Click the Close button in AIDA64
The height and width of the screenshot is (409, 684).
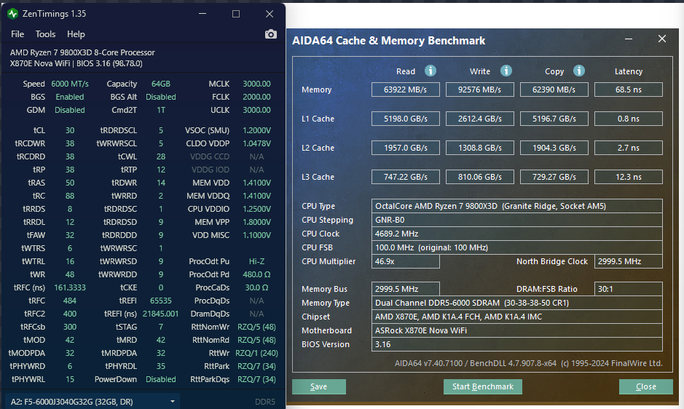[646, 386]
